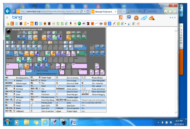Click the 'Flip - horizontal' shortcut entry
The image size is (190, 129).
coord(98,83)
